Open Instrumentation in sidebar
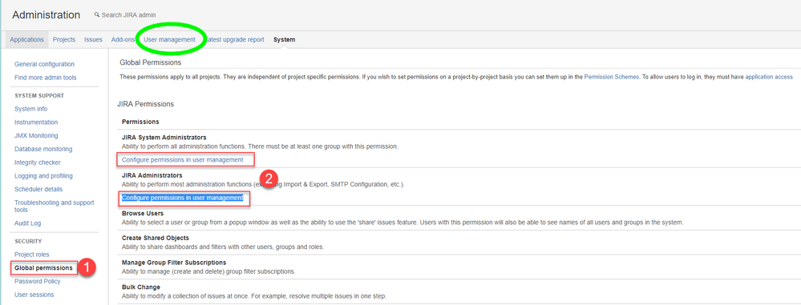Screen dimensions: 801x305 [36, 122]
